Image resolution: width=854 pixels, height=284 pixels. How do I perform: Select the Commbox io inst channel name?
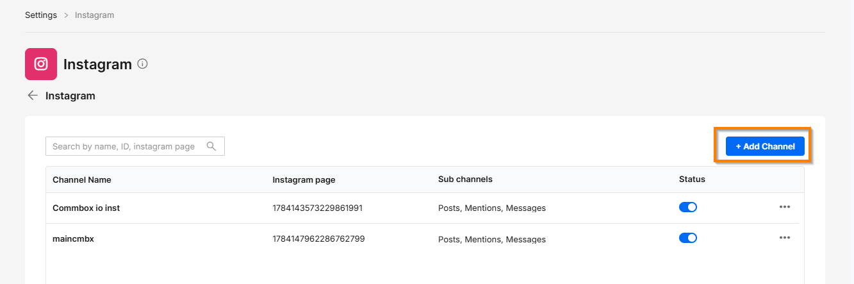click(86, 208)
